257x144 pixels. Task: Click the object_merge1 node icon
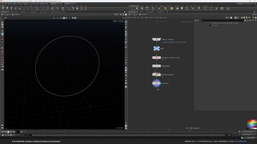tap(157, 39)
